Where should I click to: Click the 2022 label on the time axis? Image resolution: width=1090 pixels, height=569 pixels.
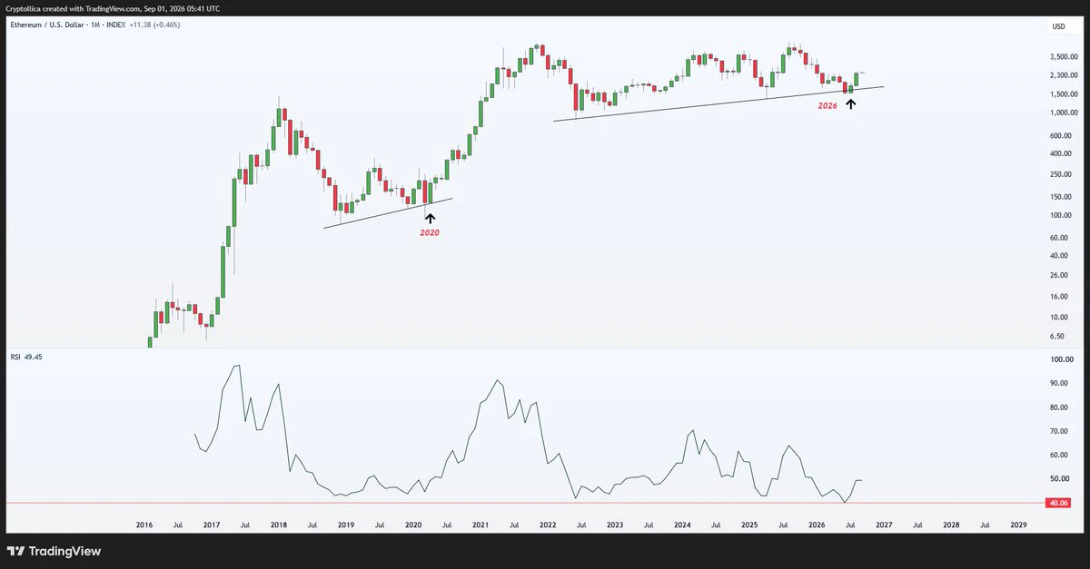[x=548, y=525]
